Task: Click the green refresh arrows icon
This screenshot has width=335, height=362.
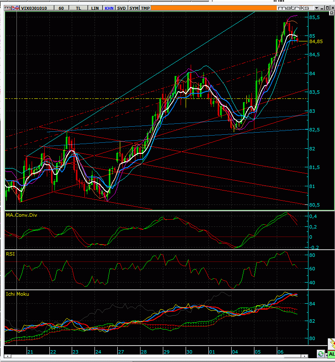Action: pyautogui.click(x=321, y=354)
